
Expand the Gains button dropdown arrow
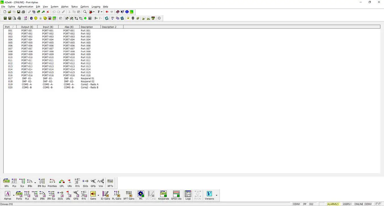coord(98,195)
